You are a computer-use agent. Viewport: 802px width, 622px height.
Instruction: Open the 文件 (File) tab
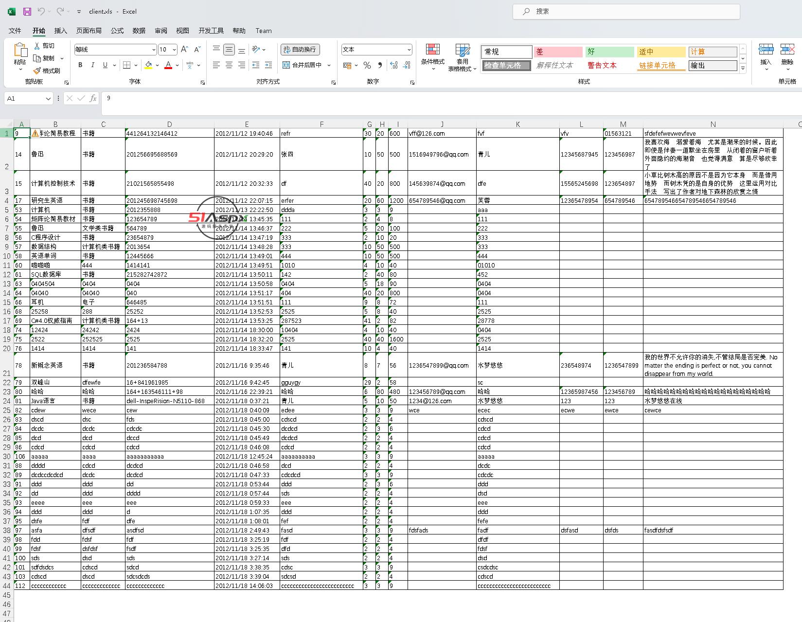tap(15, 31)
